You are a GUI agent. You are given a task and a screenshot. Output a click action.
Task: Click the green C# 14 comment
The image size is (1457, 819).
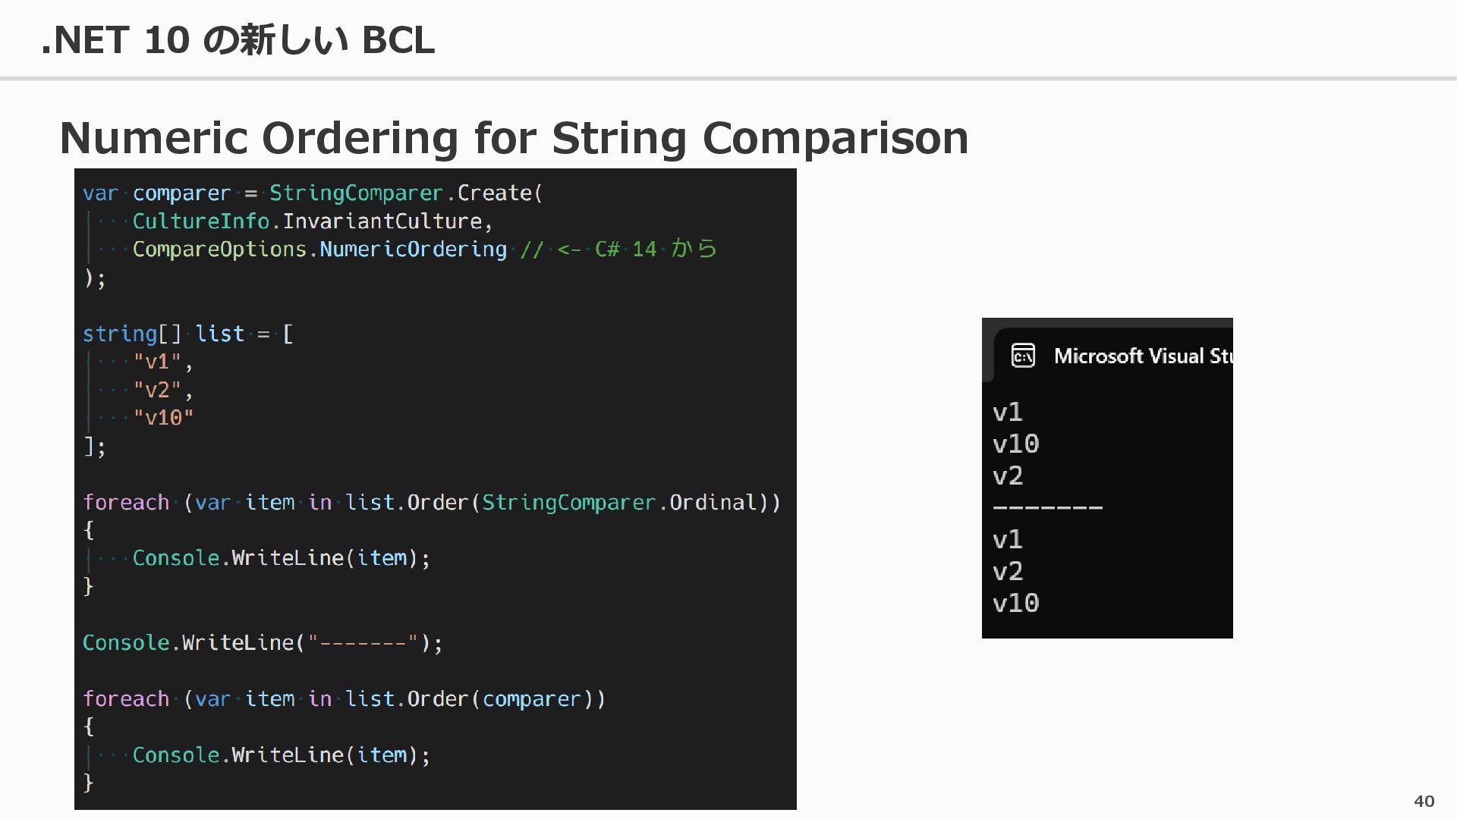pyautogui.click(x=618, y=249)
